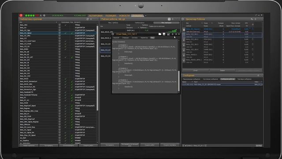Select the Торговые сообщения tab
The image size is (282, 159).
click(x=245, y=79)
